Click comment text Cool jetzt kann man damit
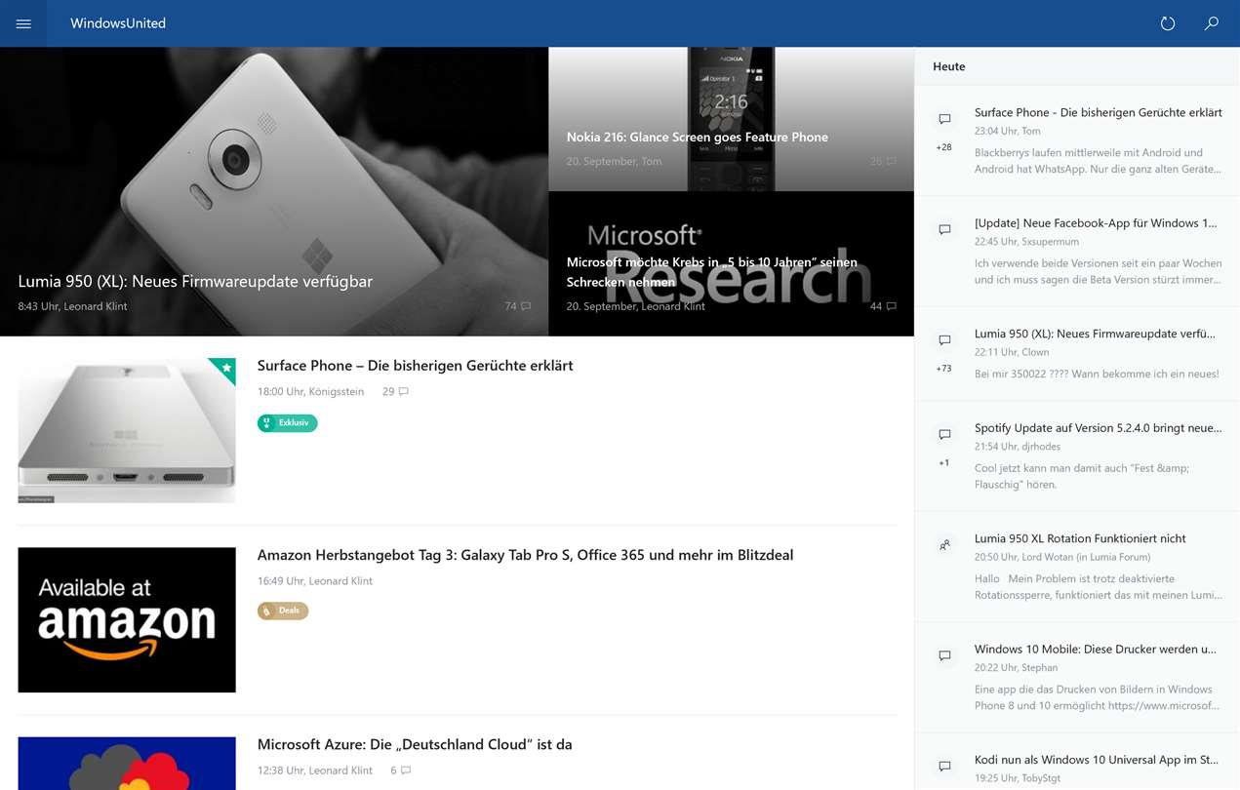The height and width of the screenshot is (790, 1240). 1082,476
